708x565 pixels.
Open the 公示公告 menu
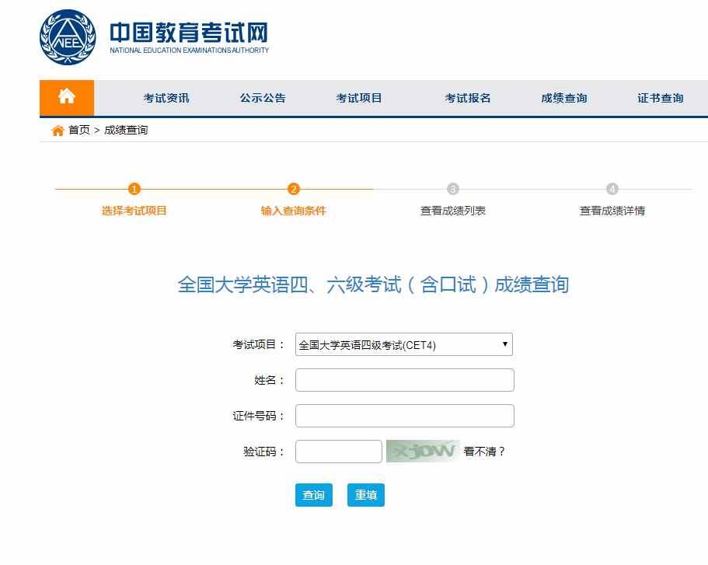(x=263, y=98)
